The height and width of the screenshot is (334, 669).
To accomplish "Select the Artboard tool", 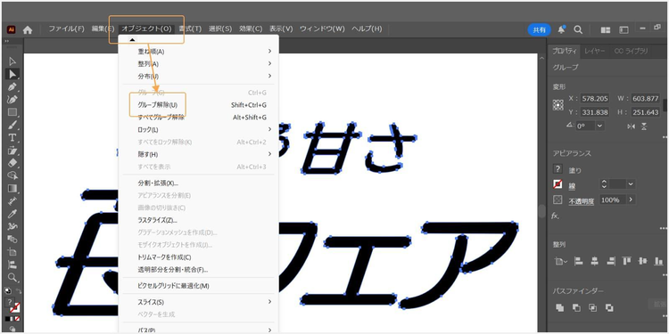I will [x=12, y=252].
